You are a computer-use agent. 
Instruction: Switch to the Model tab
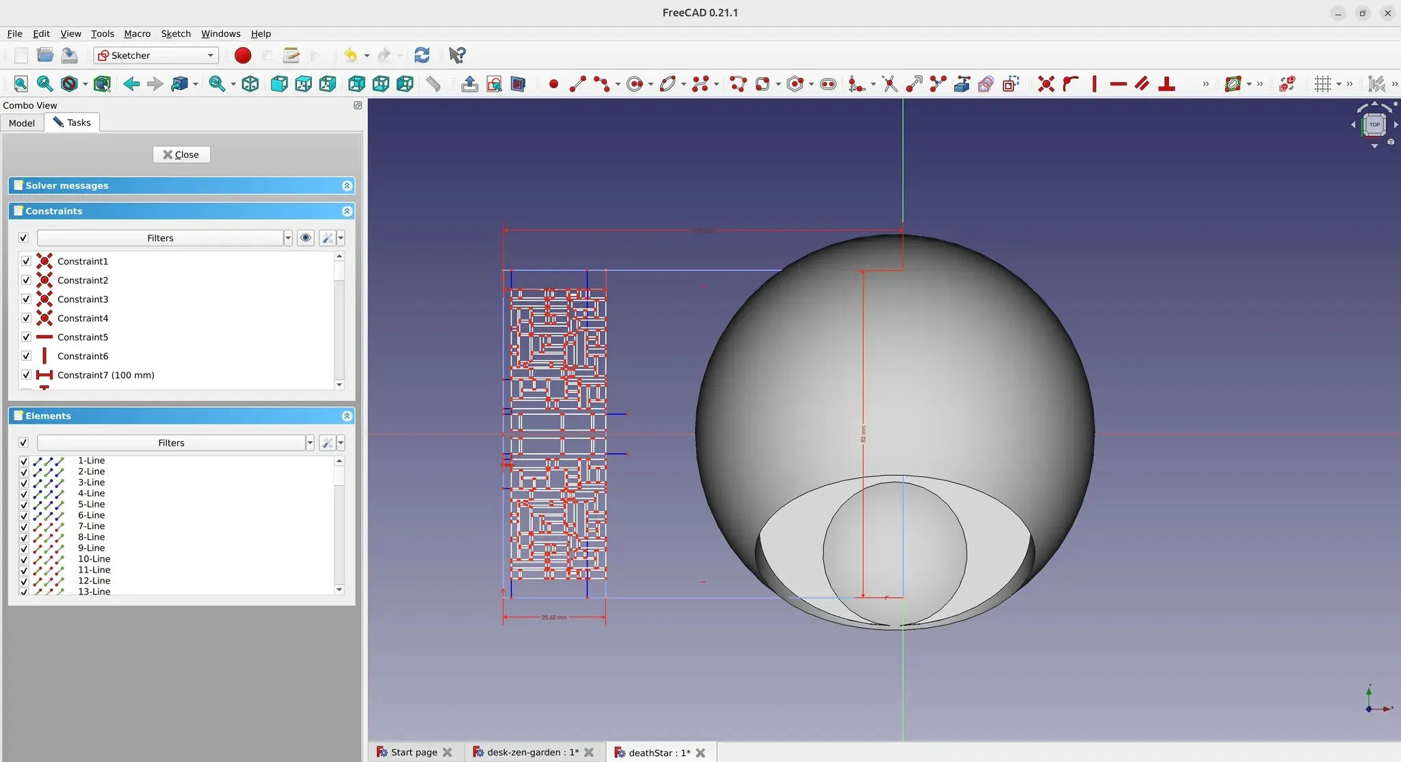point(22,123)
